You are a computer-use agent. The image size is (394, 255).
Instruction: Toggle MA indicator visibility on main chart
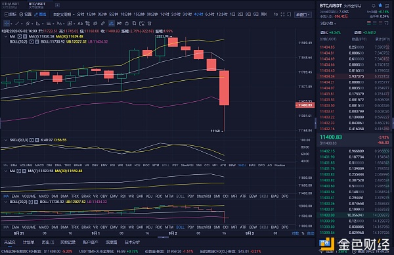click(19, 36)
